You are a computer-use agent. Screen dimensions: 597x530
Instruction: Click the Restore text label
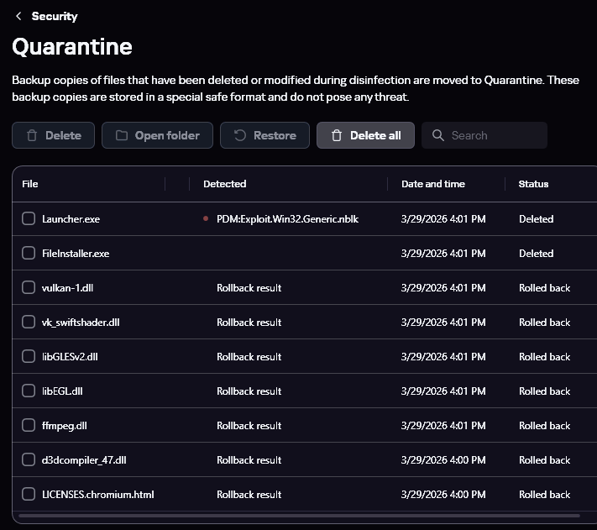(x=275, y=135)
